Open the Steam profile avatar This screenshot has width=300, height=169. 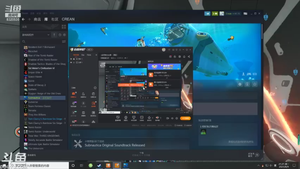pos(222,14)
